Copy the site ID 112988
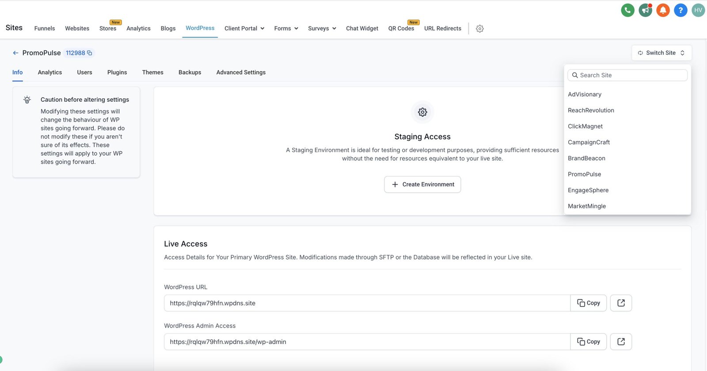Screen dimensions: 707x371 (x=90, y=53)
